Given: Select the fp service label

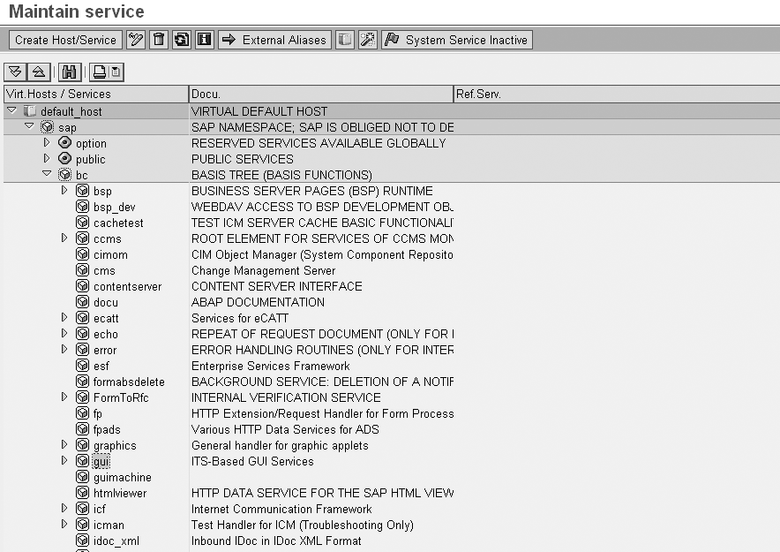Looking at the screenshot, I should (97, 414).
